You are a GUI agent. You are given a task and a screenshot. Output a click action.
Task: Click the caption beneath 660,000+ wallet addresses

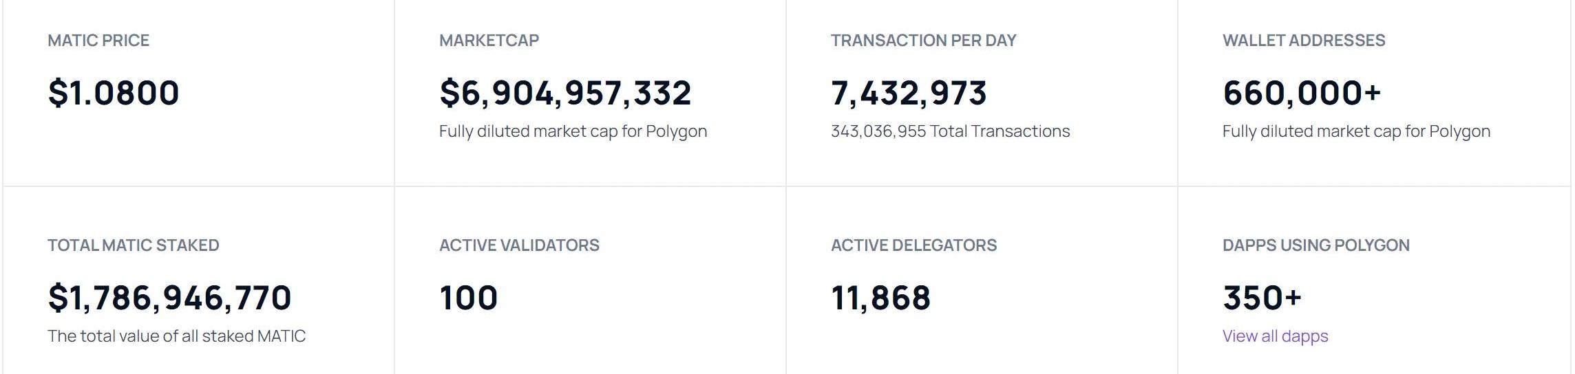[1356, 131]
